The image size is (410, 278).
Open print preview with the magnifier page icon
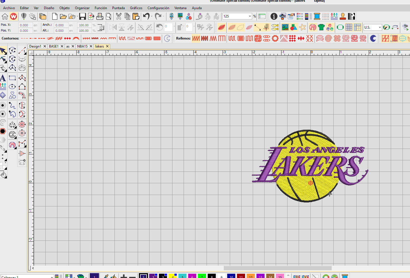[x=108, y=16]
